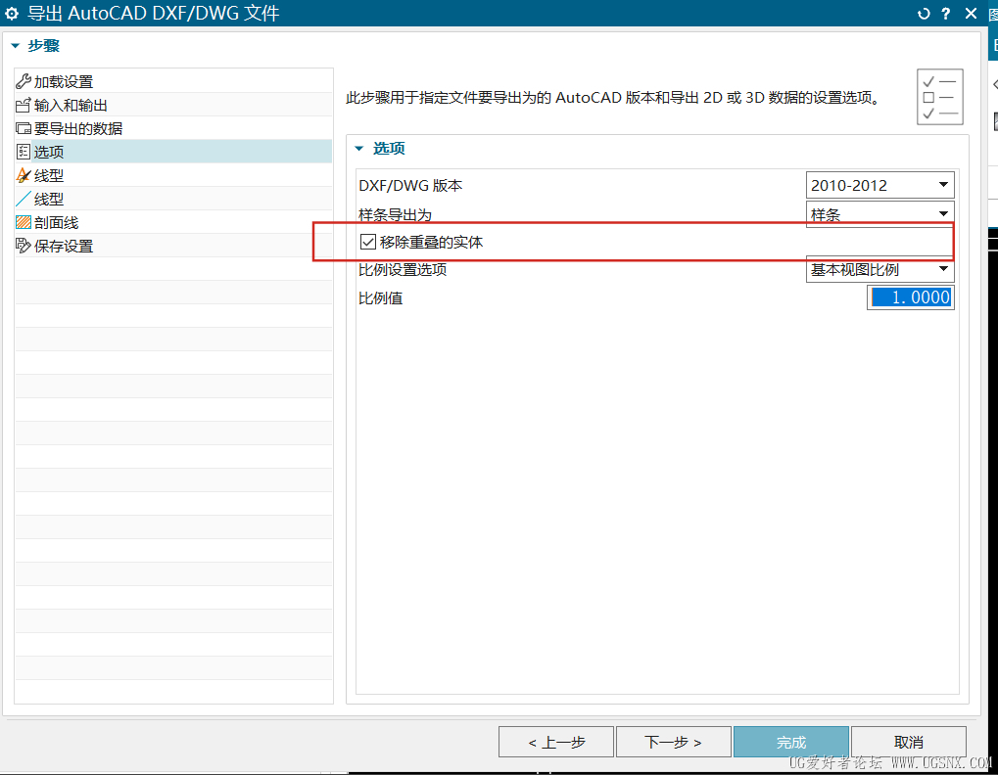This screenshot has height=775, width=998.
Task: Collapse the 选项 group expander
Action: pos(359,149)
